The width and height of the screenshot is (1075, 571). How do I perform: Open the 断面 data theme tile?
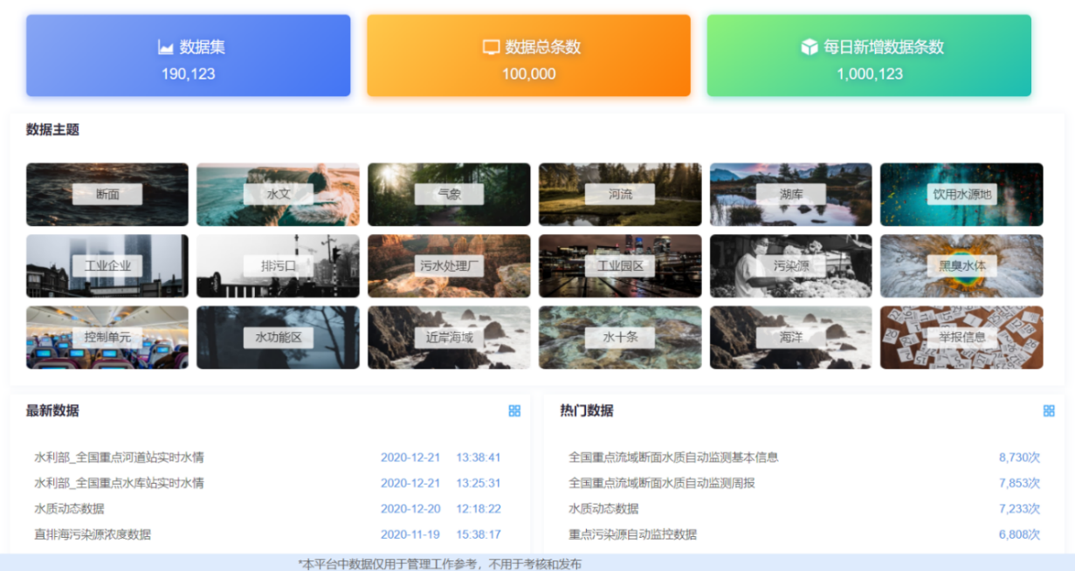click(x=107, y=195)
